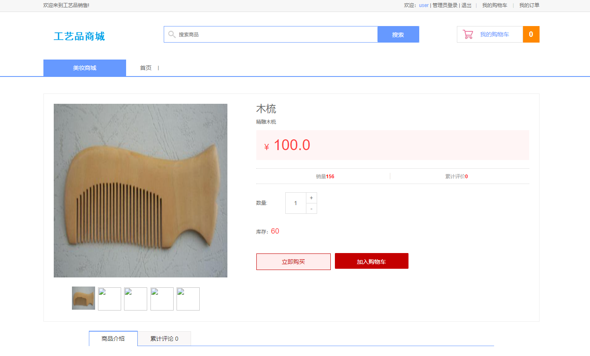
Task: Click inside the quantity input field
Action: point(295,203)
